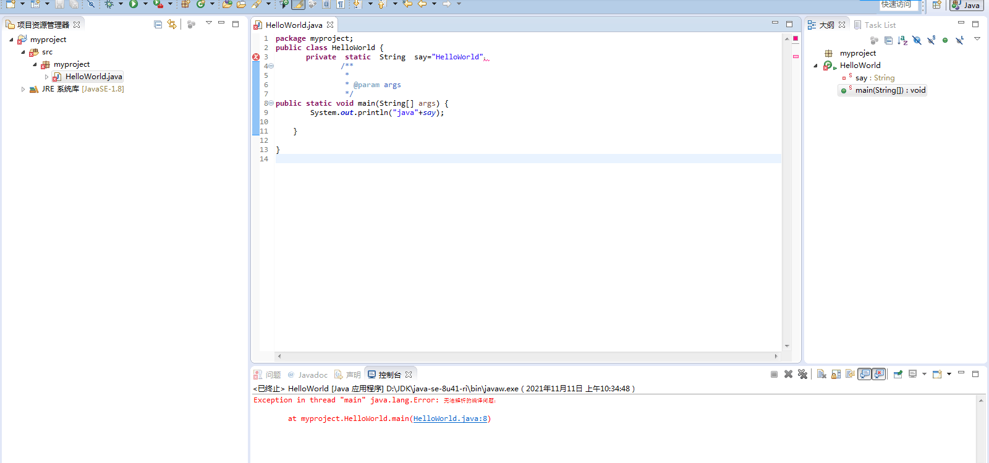The height and width of the screenshot is (463, 989).
Task: Click Pin Console icon
Action: tap(898, 374)
